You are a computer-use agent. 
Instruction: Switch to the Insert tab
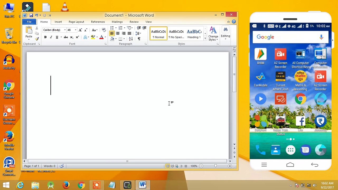click(58, 22)
